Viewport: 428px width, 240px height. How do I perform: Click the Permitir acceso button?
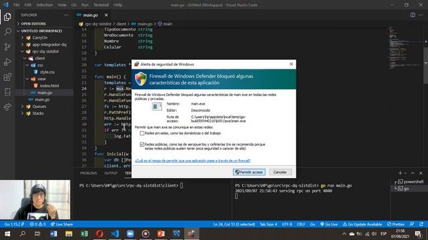click(x=249, y=172)
